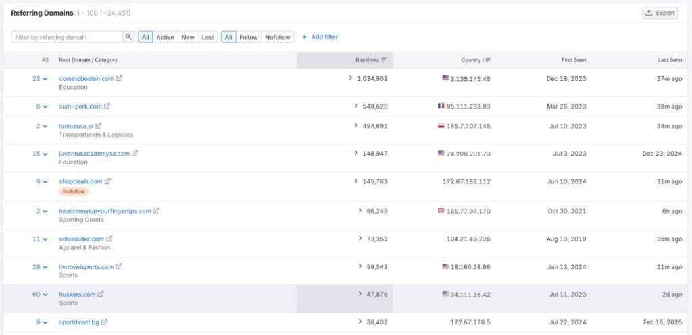Image resolution: width=692 pixels, height=335 pixels.
Task: Expand AS score 2 for taniozusa.pl
Action: (42, 126)
